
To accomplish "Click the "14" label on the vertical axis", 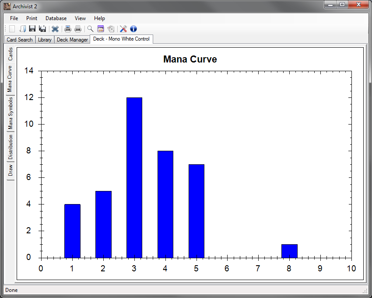I will pos(29,71).
